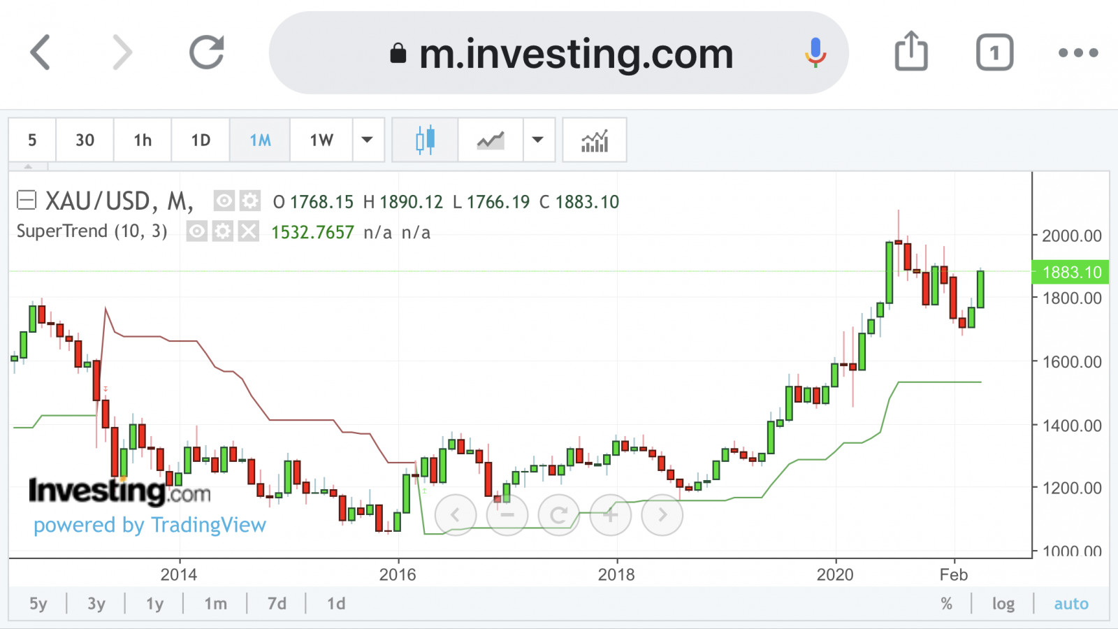Remove the SuperTrend indicator with X
Viewport: 1118px width, 629px height.
click(x=248, y=231)
